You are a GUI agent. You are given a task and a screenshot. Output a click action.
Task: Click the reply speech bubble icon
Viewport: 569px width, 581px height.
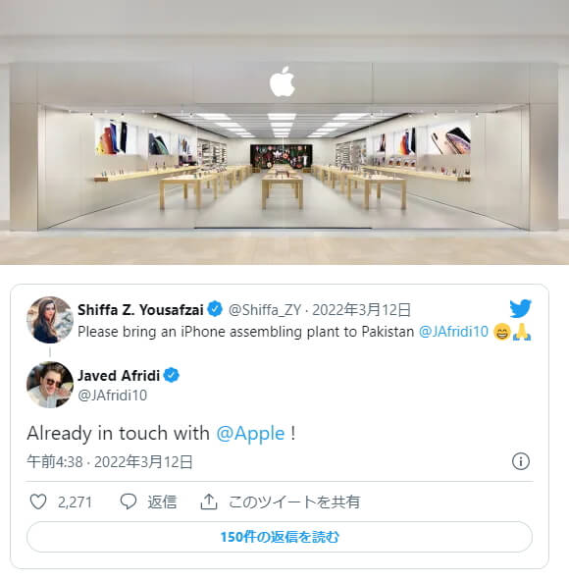coord(129,502)
